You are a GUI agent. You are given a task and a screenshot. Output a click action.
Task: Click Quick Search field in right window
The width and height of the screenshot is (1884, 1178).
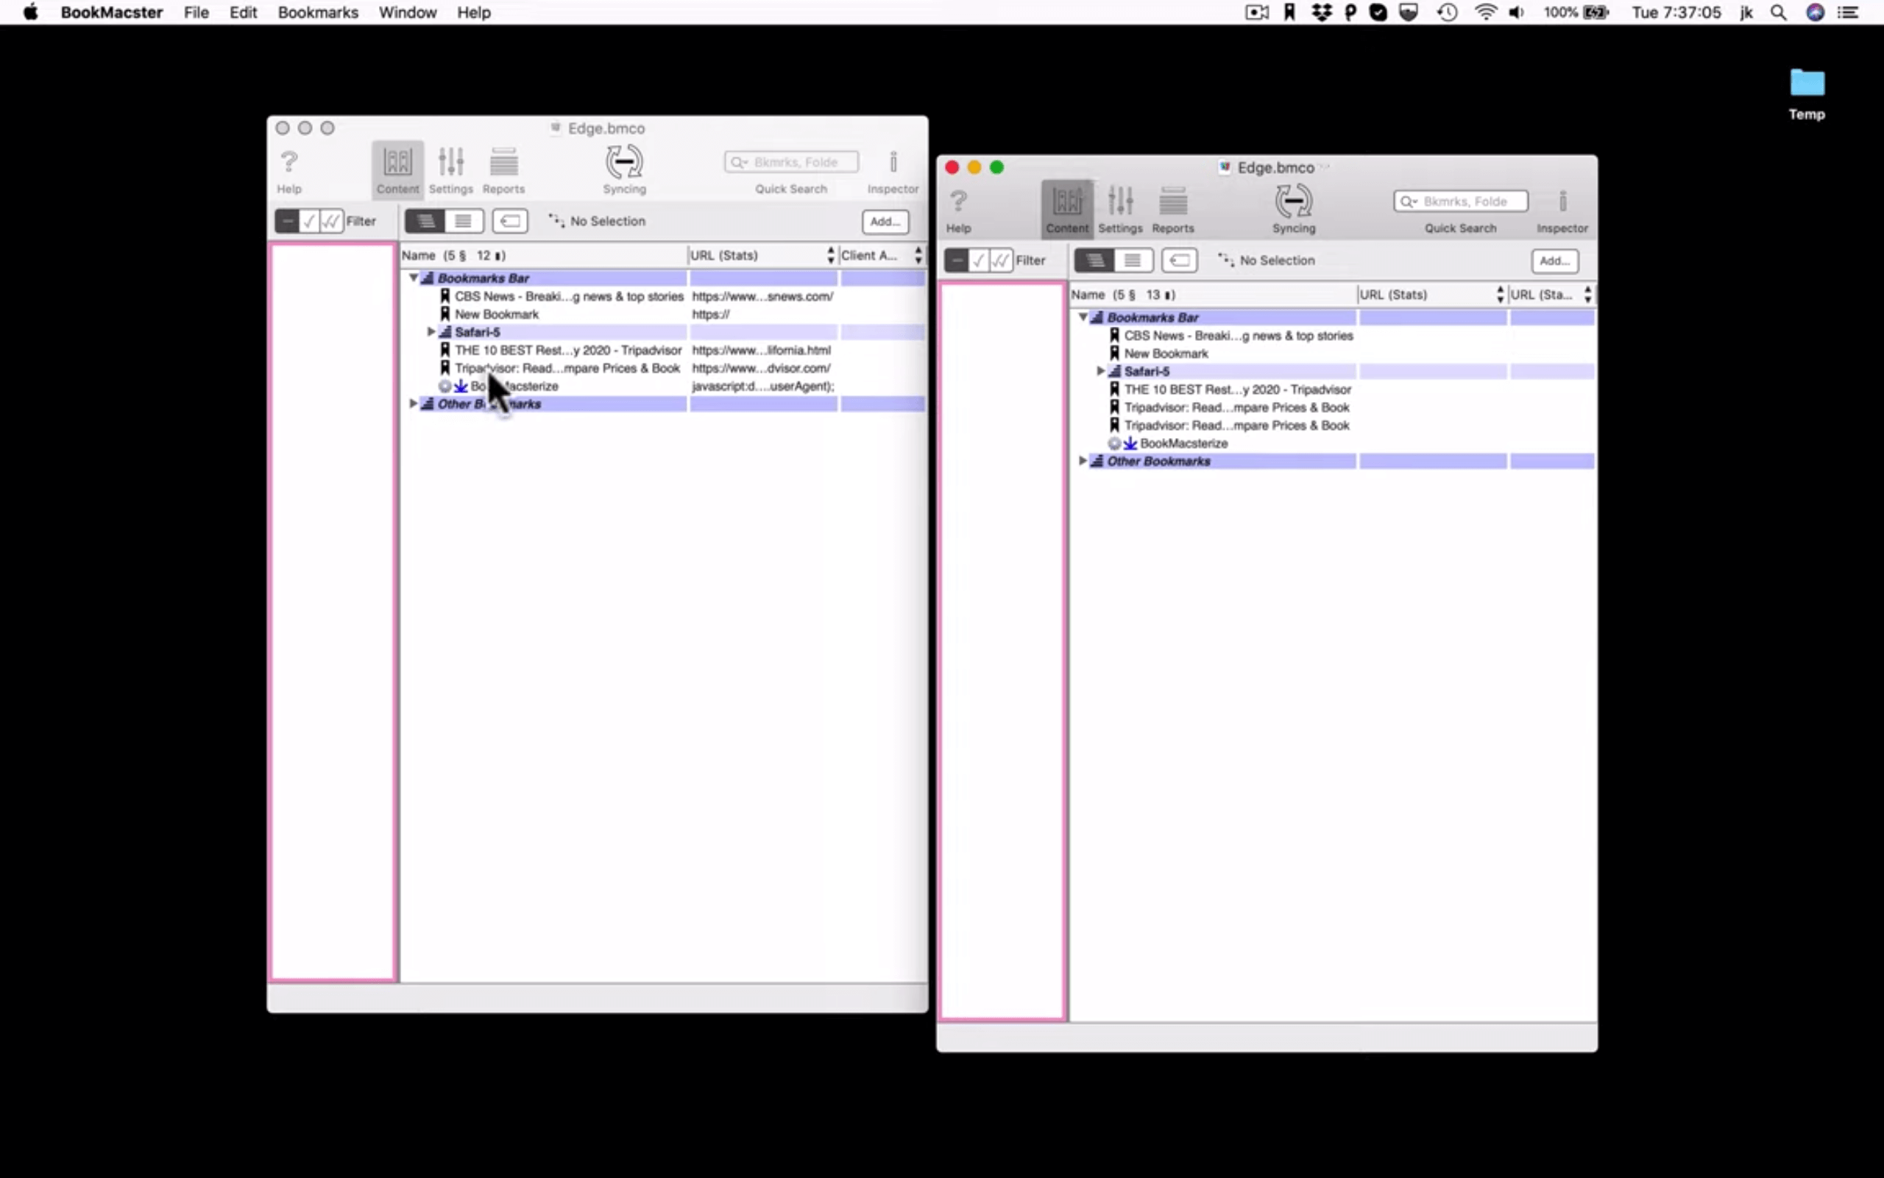1461,202
